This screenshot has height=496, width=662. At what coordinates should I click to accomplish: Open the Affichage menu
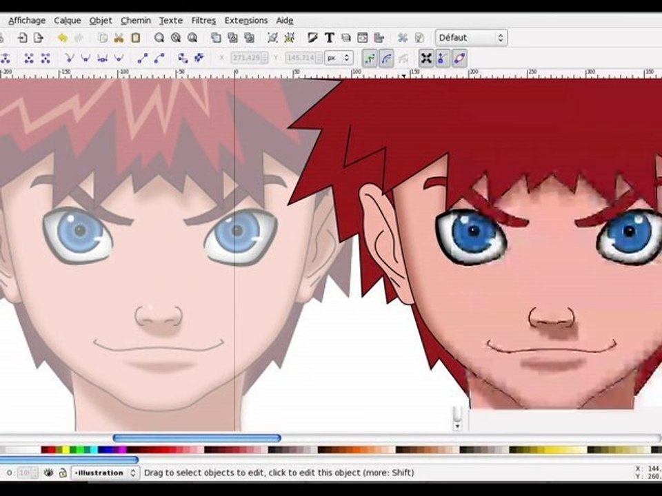(27, 20)
